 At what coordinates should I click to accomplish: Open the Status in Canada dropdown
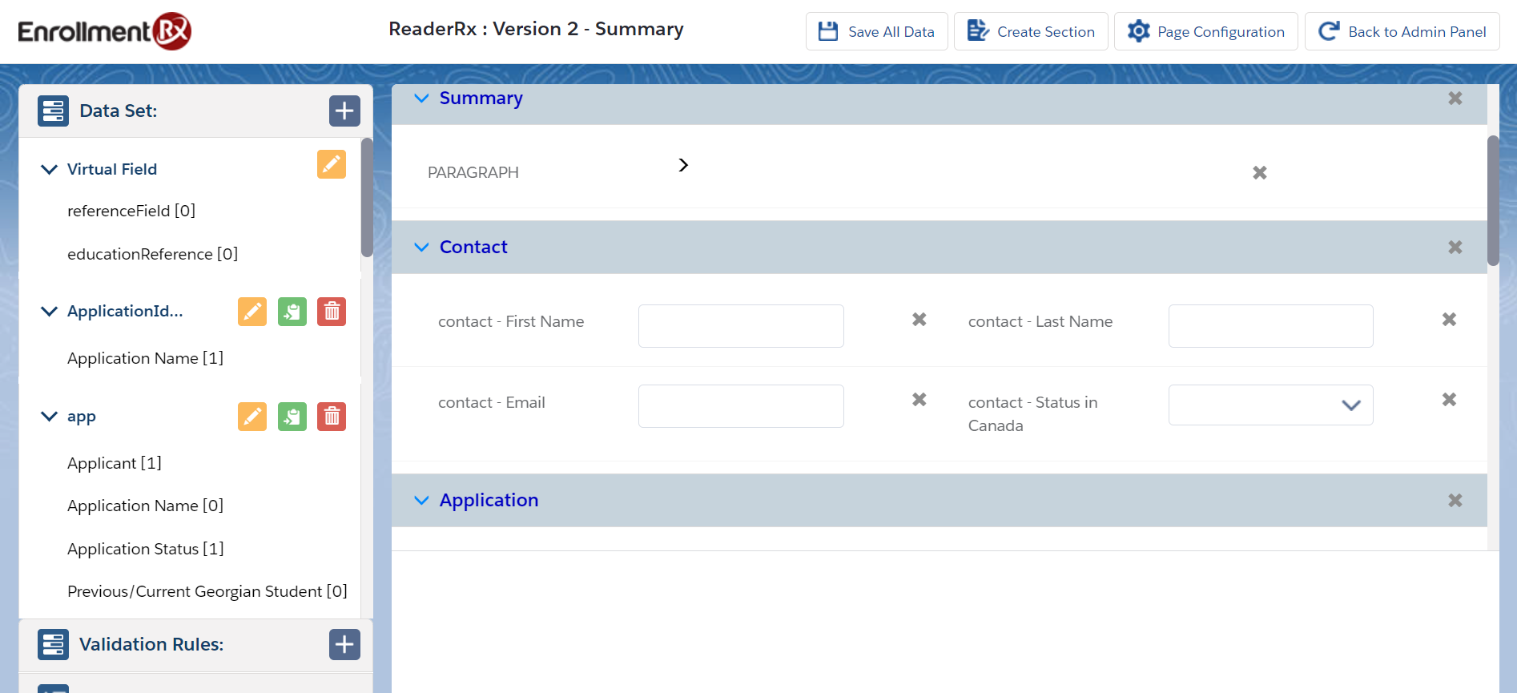coord(1270,405)
